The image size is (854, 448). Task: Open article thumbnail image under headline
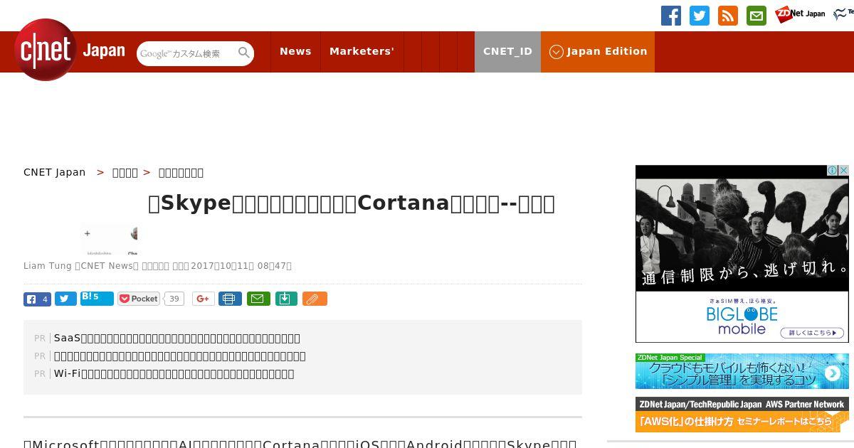tap(109, 240)
